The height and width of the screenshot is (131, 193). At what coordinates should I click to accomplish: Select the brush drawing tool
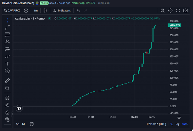(x=7, y=56)
